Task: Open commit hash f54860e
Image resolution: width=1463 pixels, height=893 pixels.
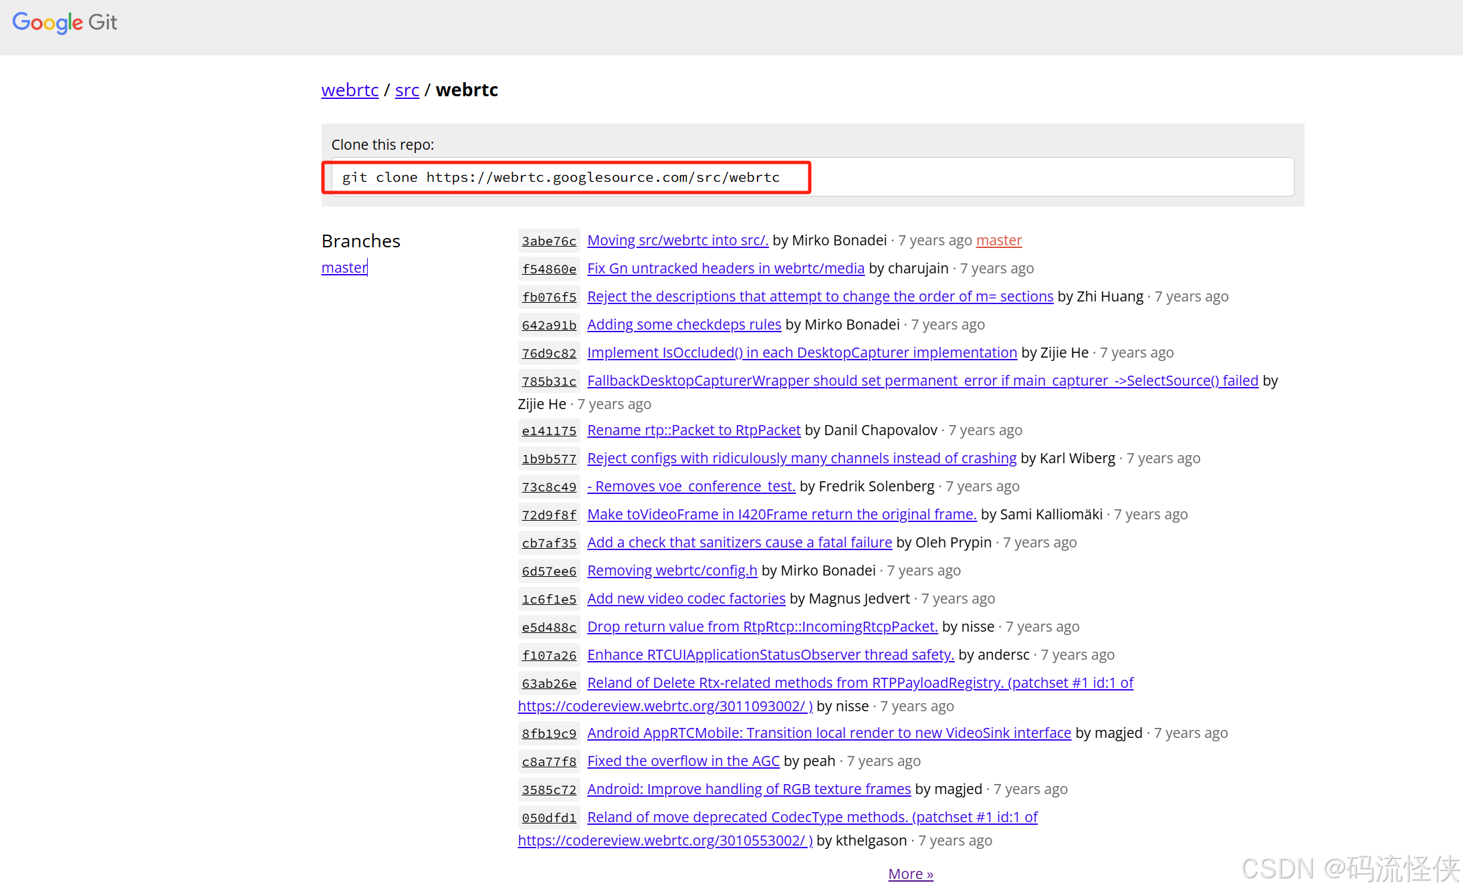Action: [x=549, y=269]
